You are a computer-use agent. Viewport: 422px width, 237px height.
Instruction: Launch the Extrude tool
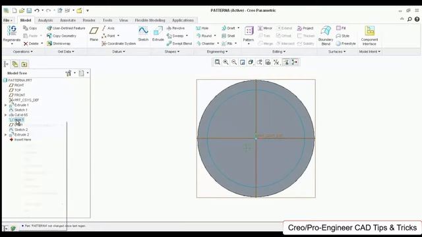tap(158, 34)
